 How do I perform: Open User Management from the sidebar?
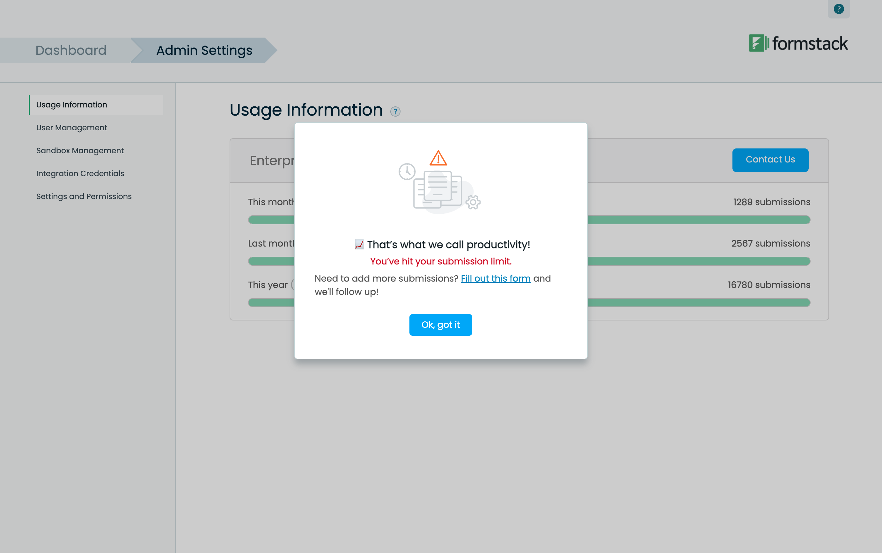pos(71,127)
